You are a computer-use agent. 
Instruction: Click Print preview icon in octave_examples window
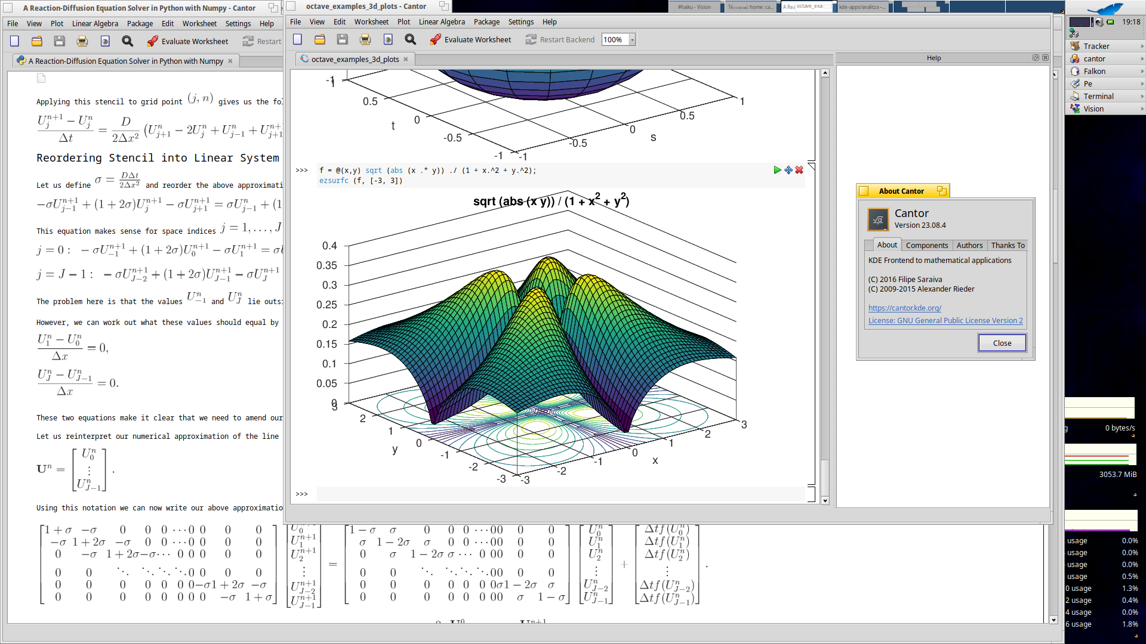tap(388, 40)
